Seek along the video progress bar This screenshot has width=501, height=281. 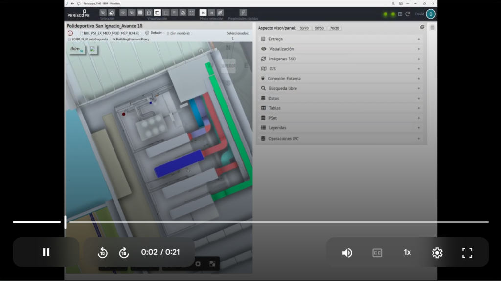(250, 222)
